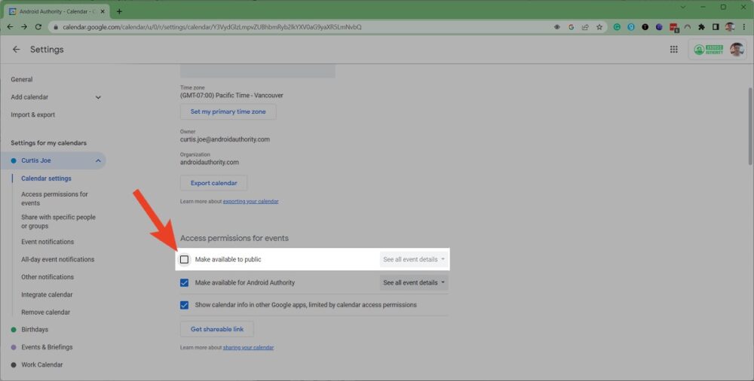Viewport: 754px width, 381px height.
Task: Click the Google icon in the address bar
Action: pyautogui.click(x=572, y=27)
